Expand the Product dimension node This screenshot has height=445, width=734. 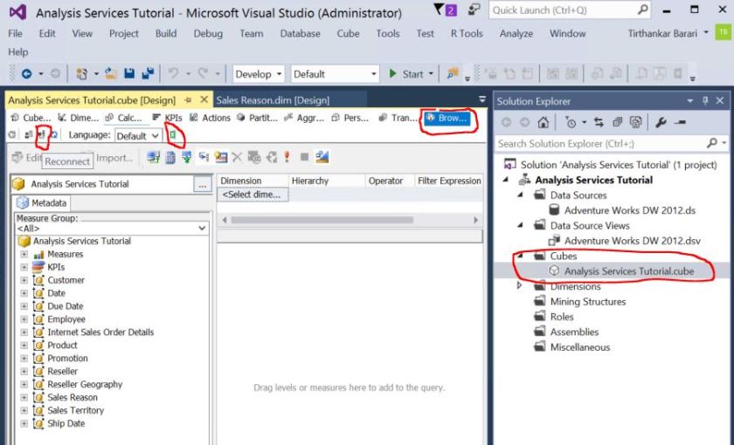click(24, 346)
